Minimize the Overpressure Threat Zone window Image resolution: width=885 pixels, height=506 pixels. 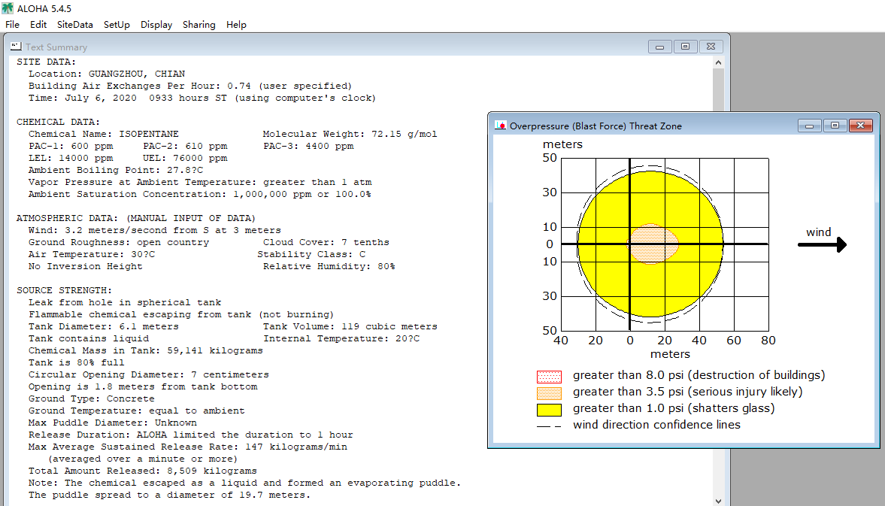[809, 126]
